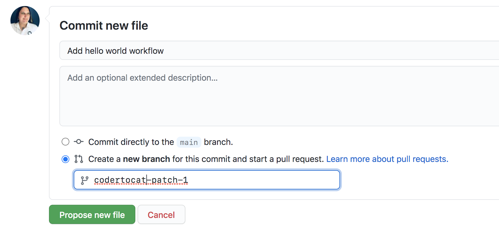Click the highlighted "main" branch badge
Image resolution: width=499 pixels, height=241 pixels.
[189, 142]
